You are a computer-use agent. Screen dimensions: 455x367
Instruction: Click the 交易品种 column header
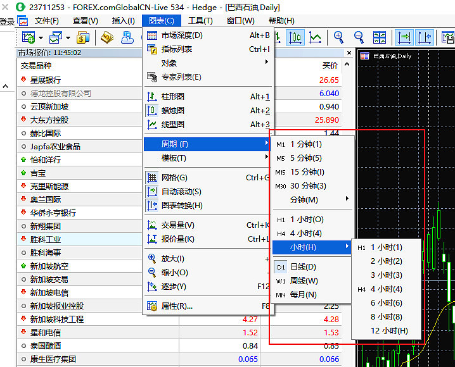click(36, 66)
